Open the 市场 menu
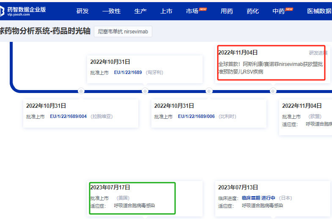The width and height of the screenshot is (332, 219). (192, 11)
